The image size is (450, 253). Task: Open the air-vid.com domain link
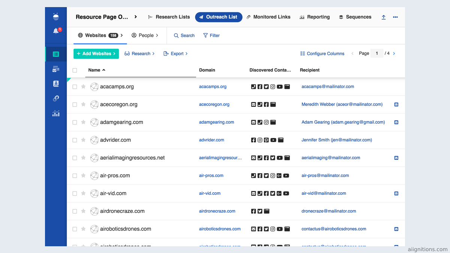(x=210, y=193)
